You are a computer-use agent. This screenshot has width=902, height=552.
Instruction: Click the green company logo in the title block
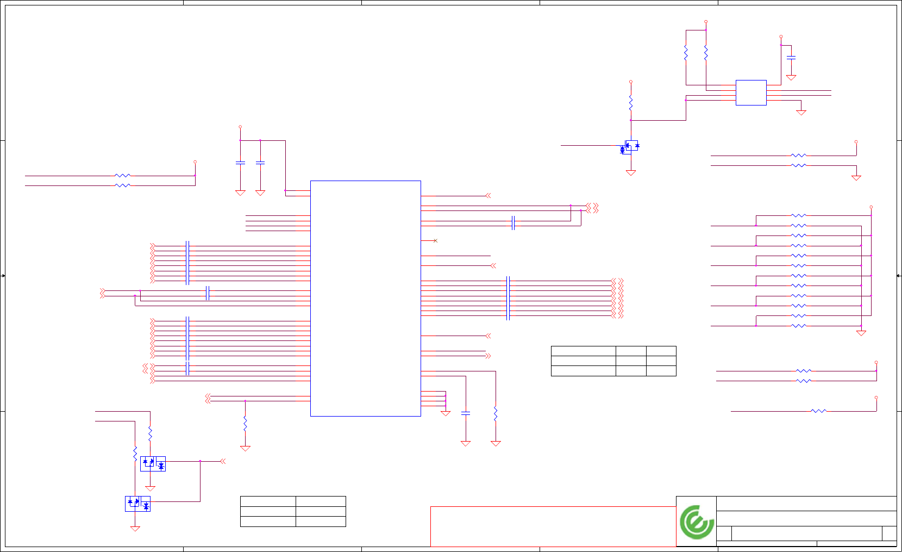(x=697, y=522)
